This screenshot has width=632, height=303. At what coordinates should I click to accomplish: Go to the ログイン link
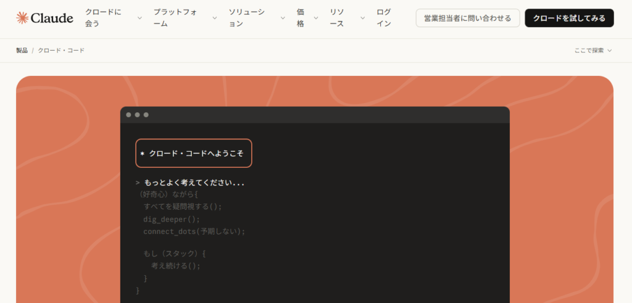click(x=383, y=18)
